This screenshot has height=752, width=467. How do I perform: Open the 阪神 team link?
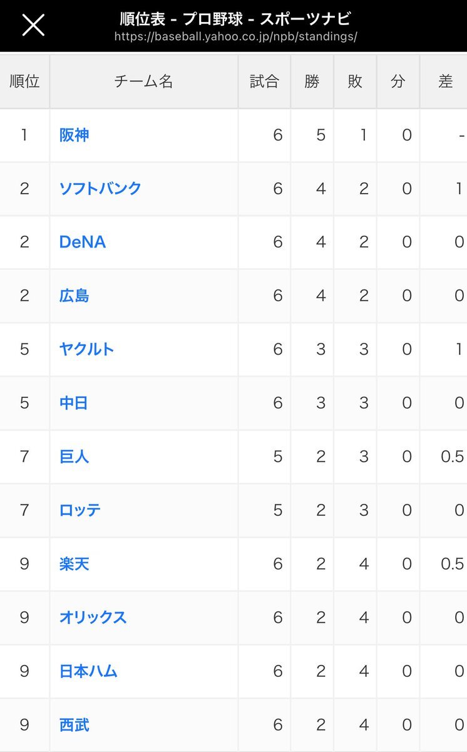click(74, 135)
